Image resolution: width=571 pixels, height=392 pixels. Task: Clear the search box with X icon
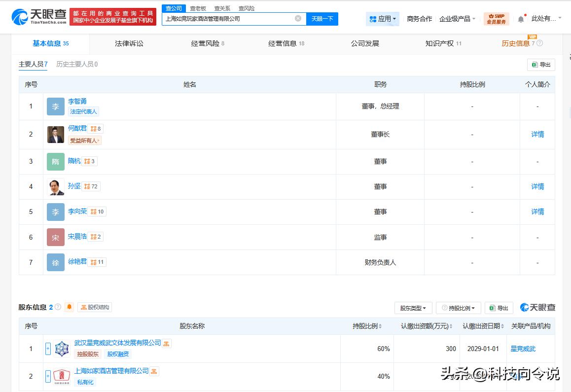[x=298, y=19]
